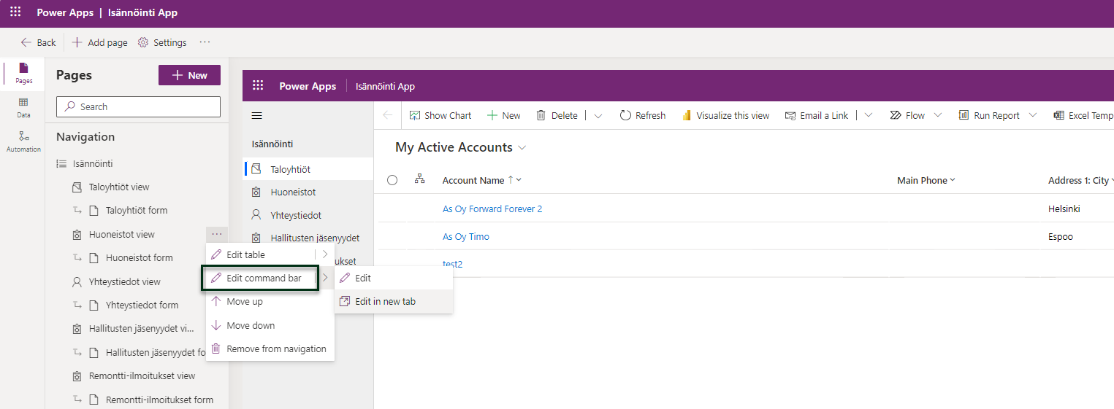This screenshot has height=409, width=1114.
Task: Choose Edit in new tab submenu option
Action: (385, 301)
